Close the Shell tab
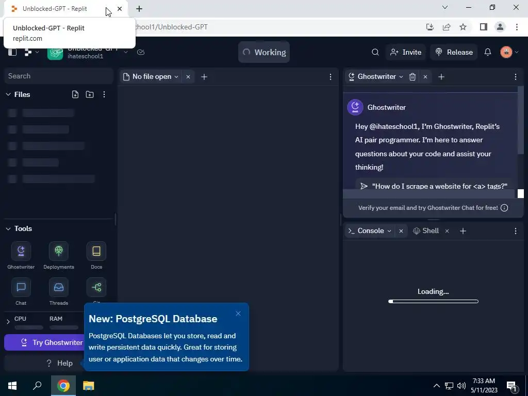The width and height of the screenshot is (528, 396). (447, 231)
